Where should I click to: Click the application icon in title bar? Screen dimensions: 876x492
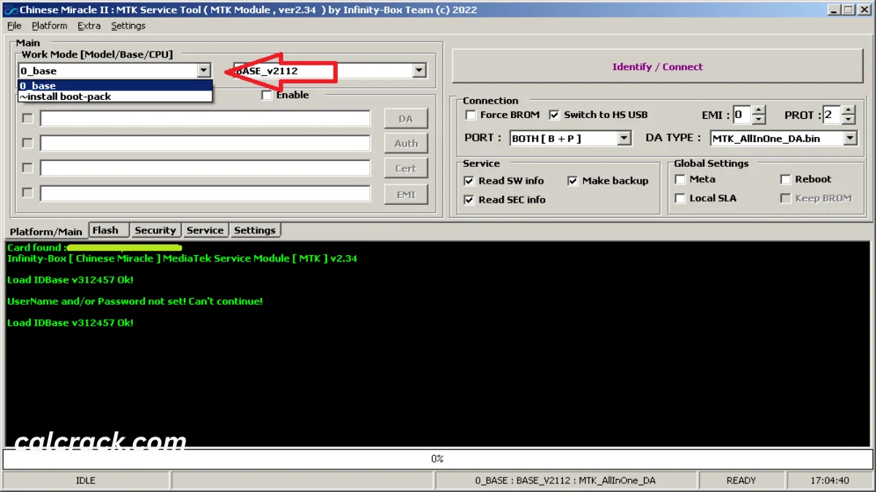[x=10, y=9]
